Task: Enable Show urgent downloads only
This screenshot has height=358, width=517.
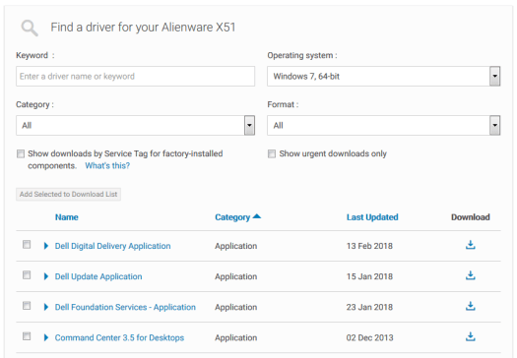Action: pyautogui.click(x=272, y=153)
